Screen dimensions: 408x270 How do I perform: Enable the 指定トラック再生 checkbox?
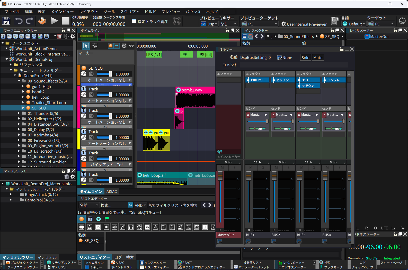[134, 22]
